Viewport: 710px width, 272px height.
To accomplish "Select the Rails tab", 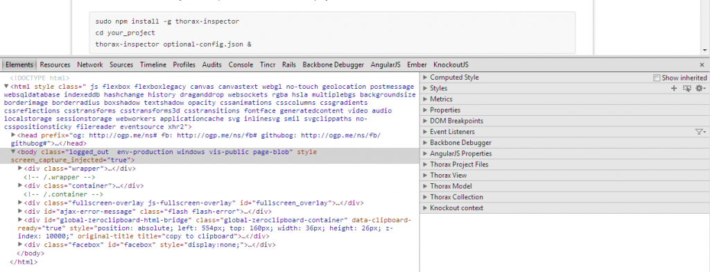I will 289,65.
